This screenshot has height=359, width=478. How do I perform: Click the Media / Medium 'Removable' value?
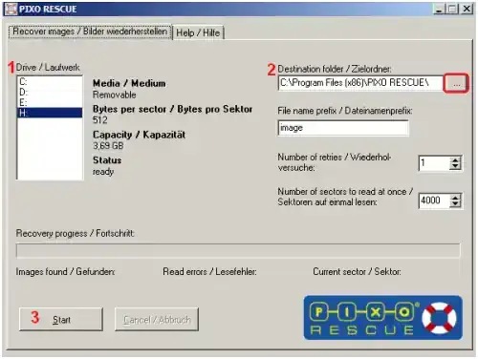[x=114, y=95]
